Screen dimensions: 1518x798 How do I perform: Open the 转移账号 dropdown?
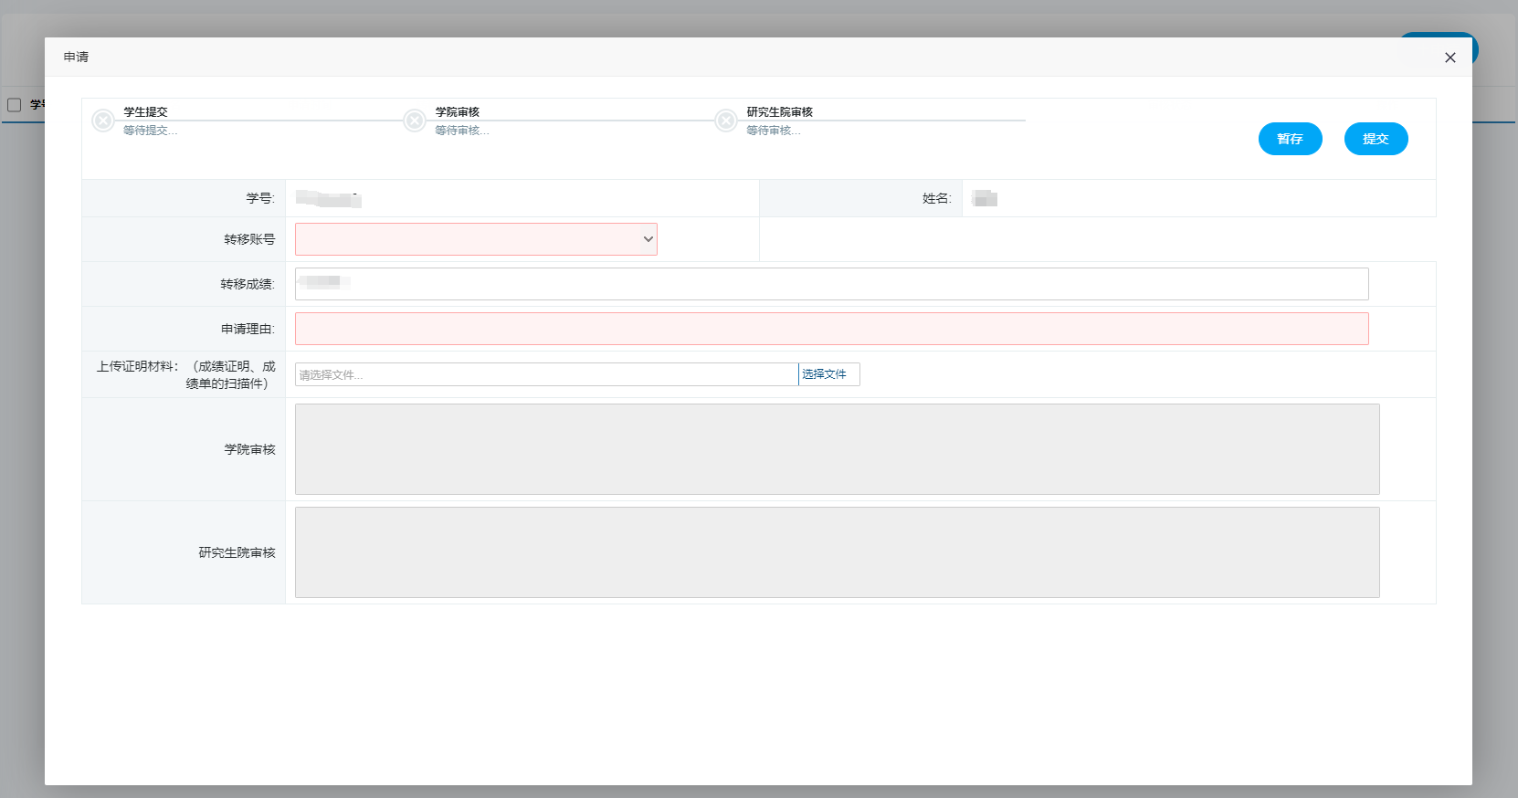[x=476, y=239]
